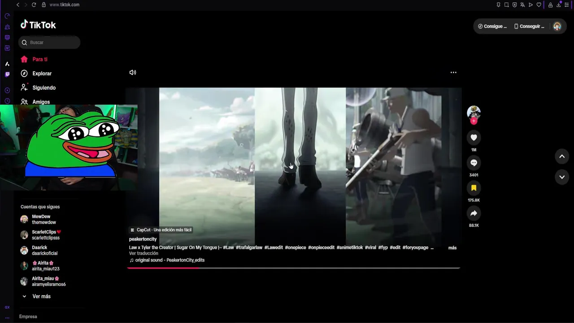The width and height of the screenshot is (574, 323).
Task: Follow the creator with the red plus badge
Action: point(474,121)
